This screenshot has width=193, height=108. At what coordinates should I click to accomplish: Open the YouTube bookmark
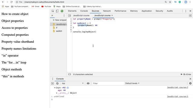pyautogui.click(x=46, y=7)
